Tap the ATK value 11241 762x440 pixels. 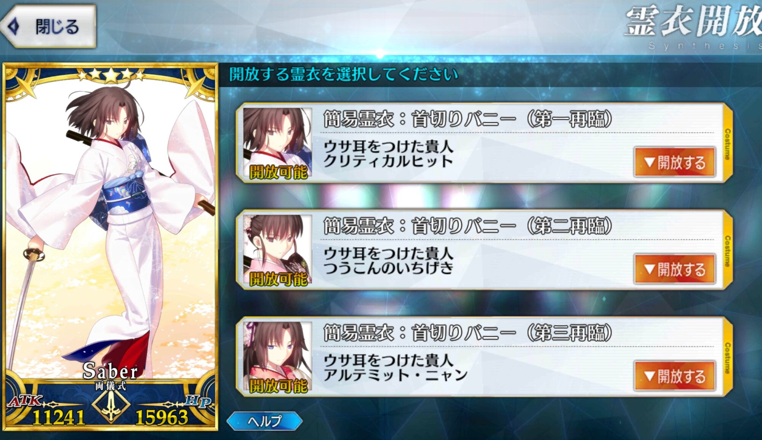click(58, 418)
